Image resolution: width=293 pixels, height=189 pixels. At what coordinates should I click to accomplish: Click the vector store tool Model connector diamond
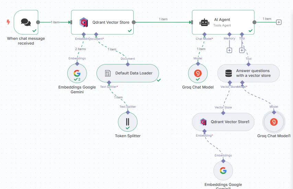tap(242, 82)
